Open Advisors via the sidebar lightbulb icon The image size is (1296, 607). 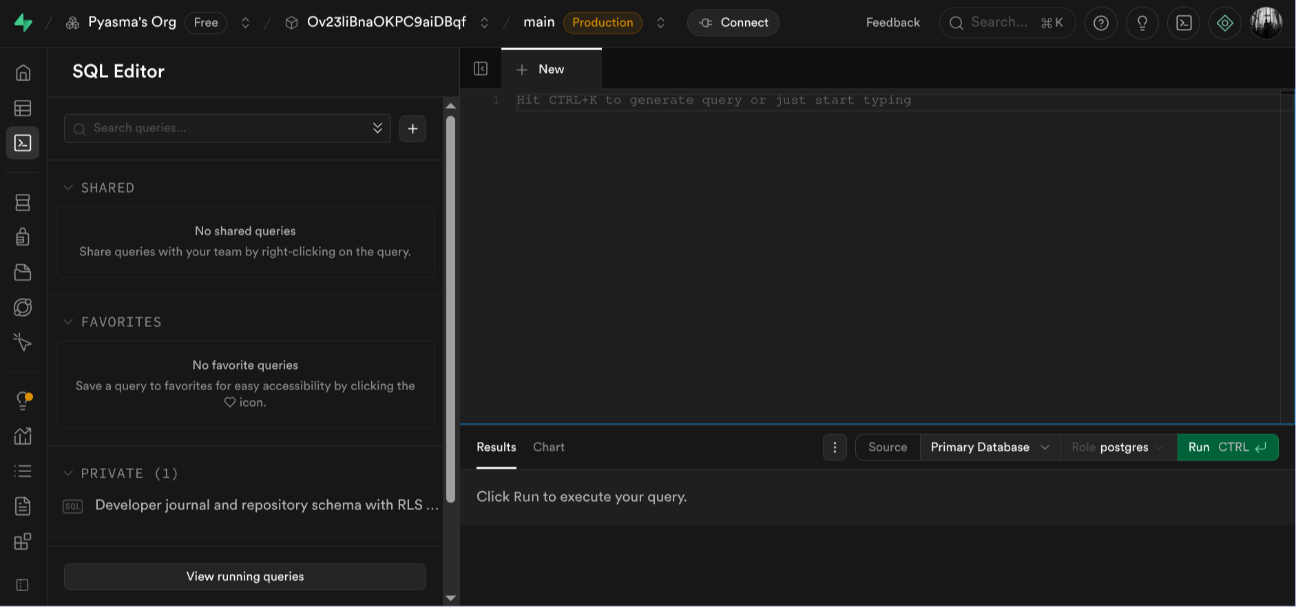coord(23,401)
